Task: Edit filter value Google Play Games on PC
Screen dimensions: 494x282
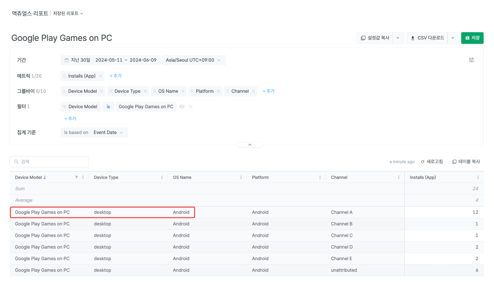Action: (x=146, y=106)
